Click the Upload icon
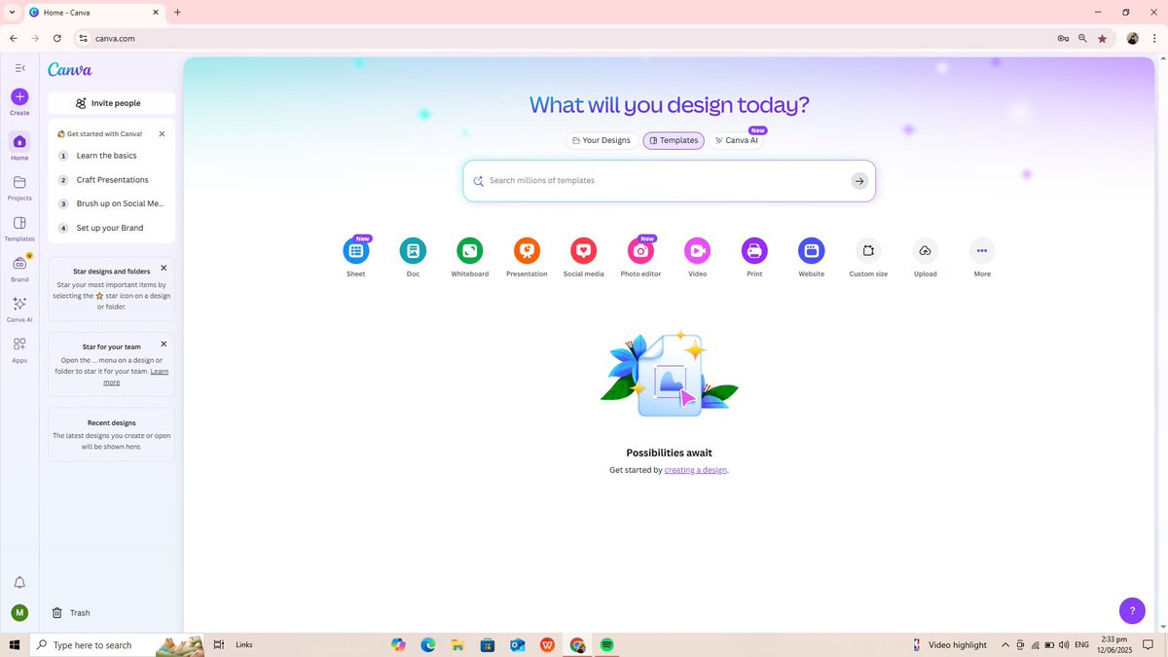1168x657 pixels. [925, 250]
